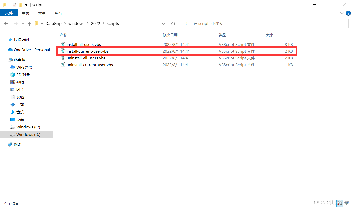Select uninstall-current-user.vbs file name
This screenshot has width=352, height=207.
[90, 65]
